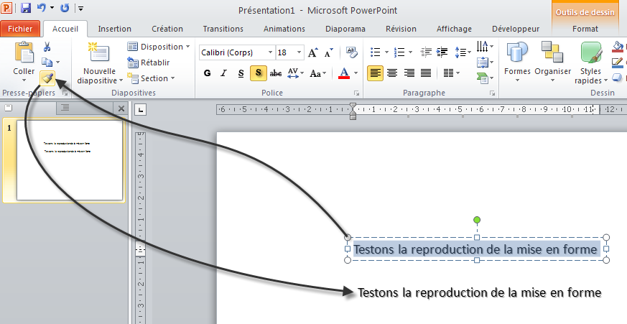
Task: Click the Cut scissors icon
Action: pos(47,47)
